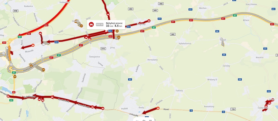Click the road closure icon near Zeleneč

pos(81,26)
